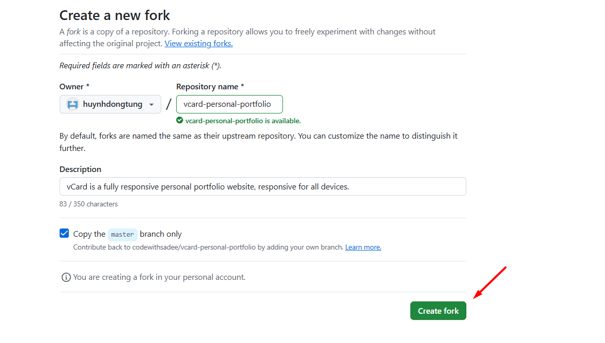Toggle the branch-only copy checkbox off

point(64,233)
